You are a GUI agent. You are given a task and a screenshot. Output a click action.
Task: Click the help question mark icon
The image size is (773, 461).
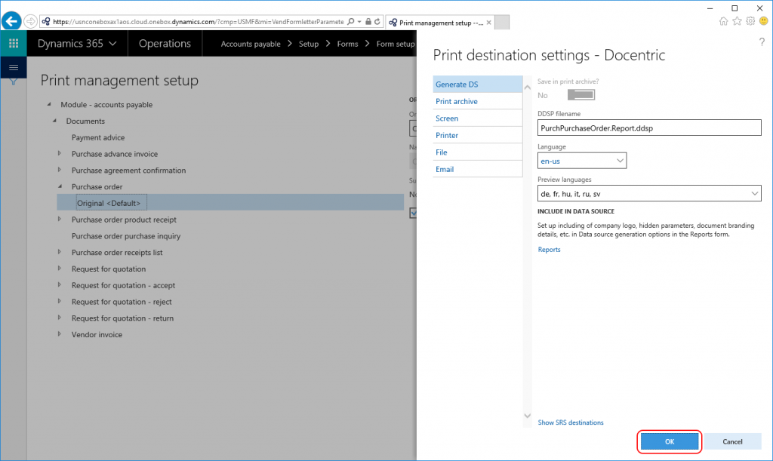(x=762, y=42)
